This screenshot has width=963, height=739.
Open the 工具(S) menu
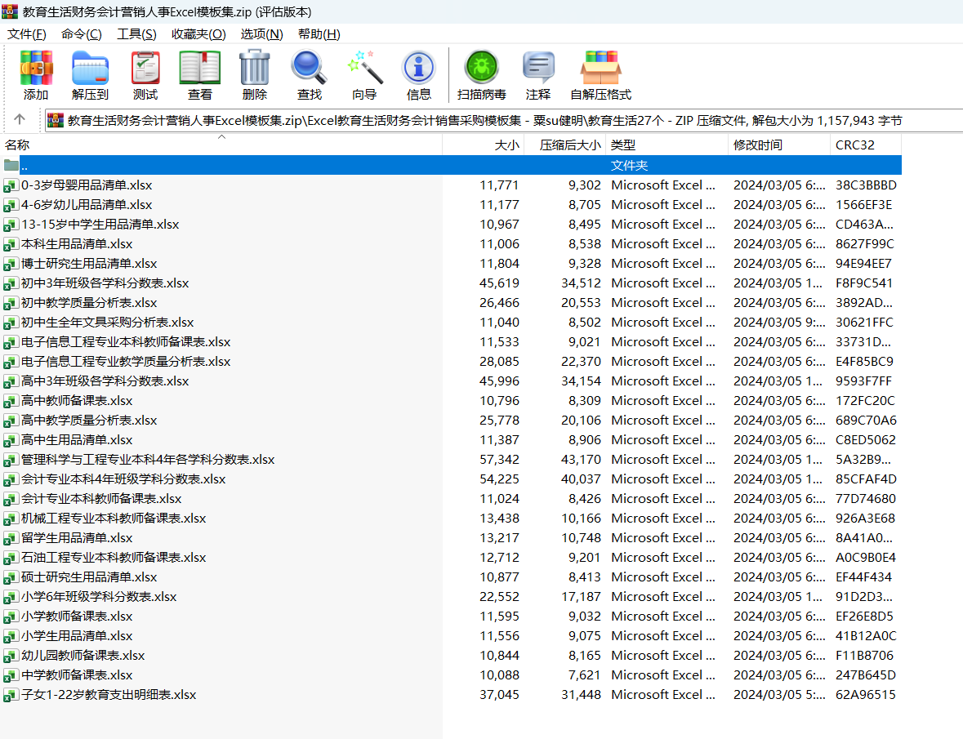(136, 33)
